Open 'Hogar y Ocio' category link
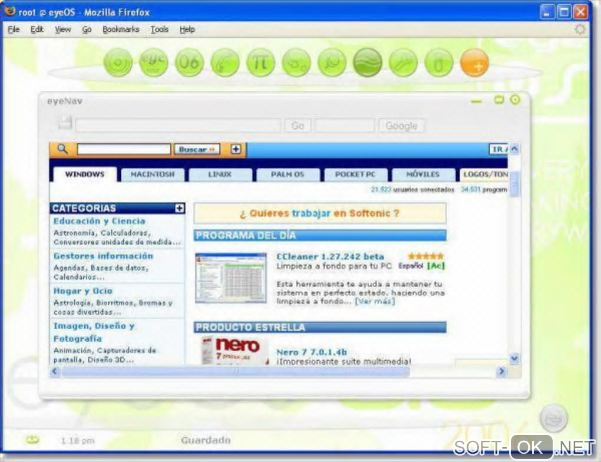This screenshot has width=601, height=462. 83,291
